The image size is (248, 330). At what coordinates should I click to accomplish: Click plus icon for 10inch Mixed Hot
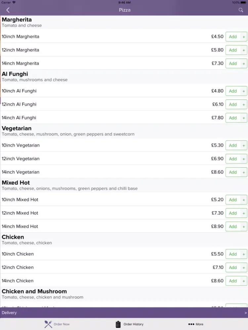244,200
